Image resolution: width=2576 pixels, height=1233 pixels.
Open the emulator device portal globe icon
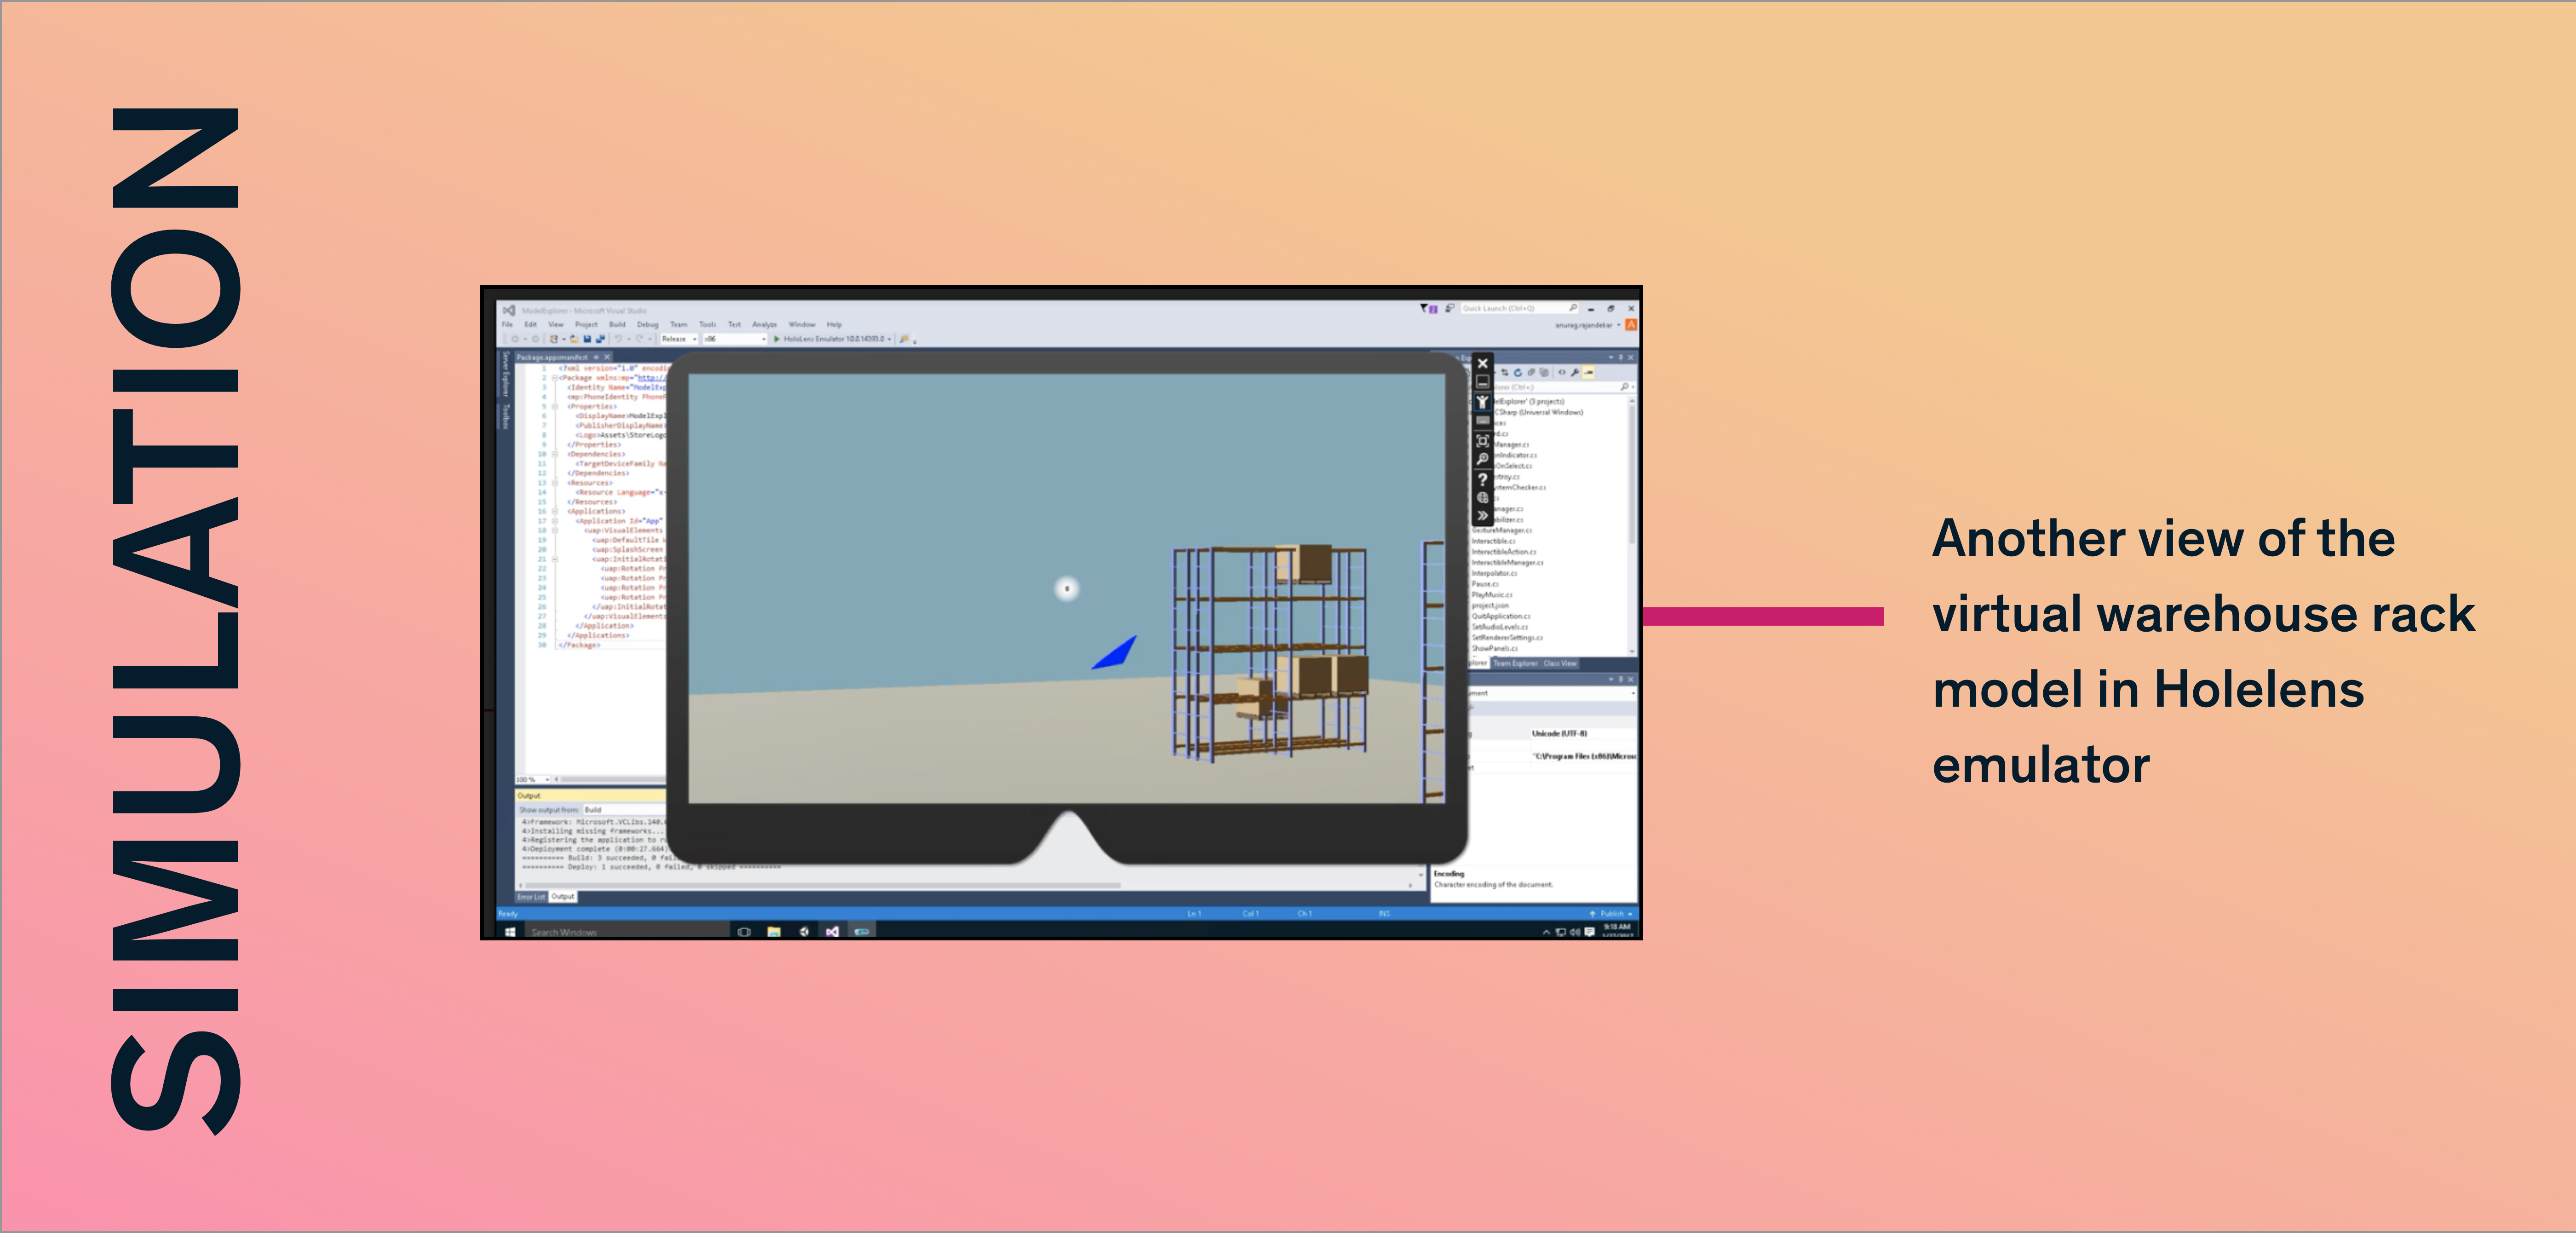tap(1483, 497)
